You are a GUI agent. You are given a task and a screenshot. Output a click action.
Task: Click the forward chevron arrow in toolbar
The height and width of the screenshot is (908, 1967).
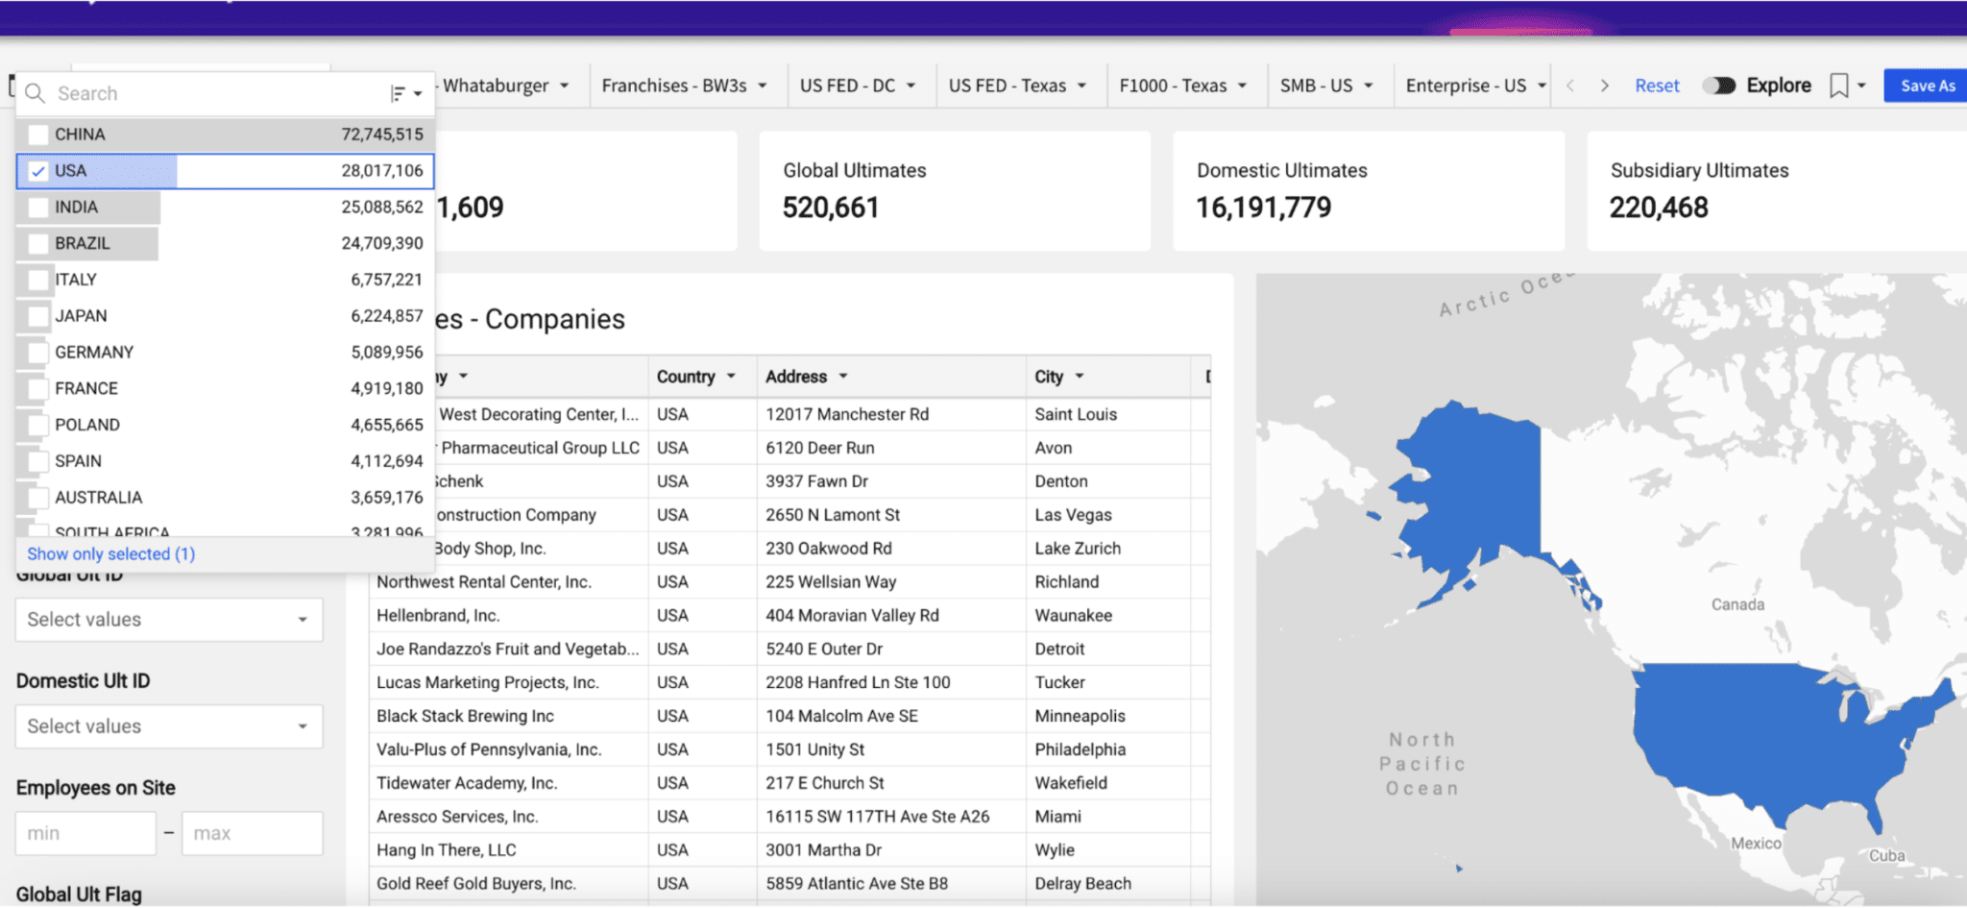click(x=1606, y=86)
